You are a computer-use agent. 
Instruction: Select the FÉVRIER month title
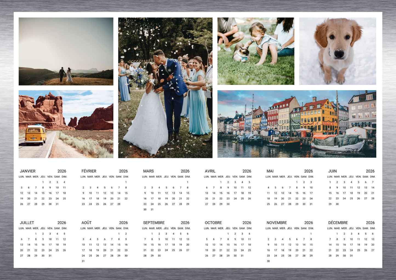point(89,171)
